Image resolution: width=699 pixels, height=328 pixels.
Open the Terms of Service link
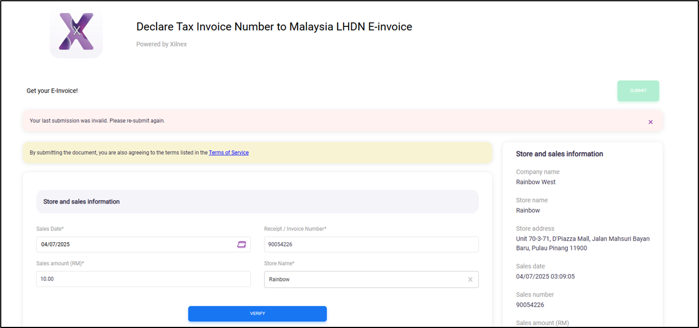229,153
